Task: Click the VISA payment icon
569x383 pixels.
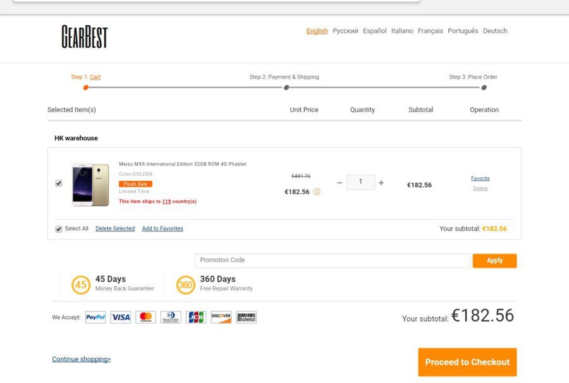Action: (x=121, y=317)
